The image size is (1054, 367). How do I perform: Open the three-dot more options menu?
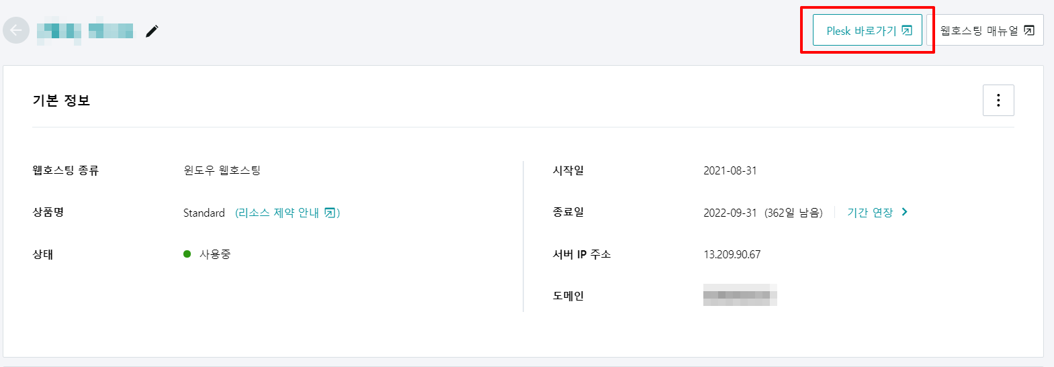998,100
